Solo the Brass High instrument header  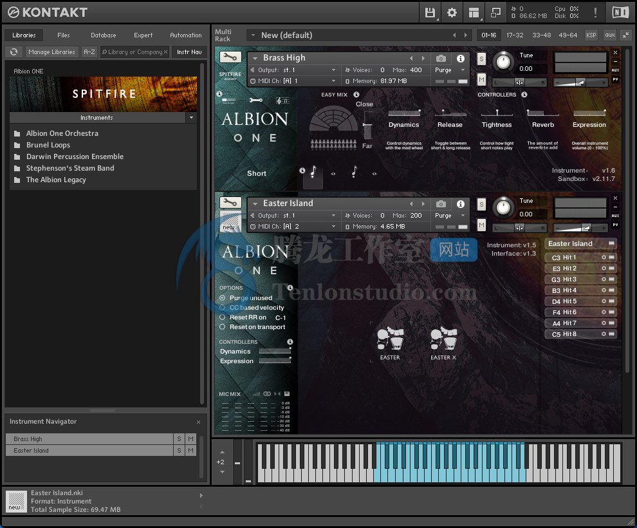tap(481, 59)
